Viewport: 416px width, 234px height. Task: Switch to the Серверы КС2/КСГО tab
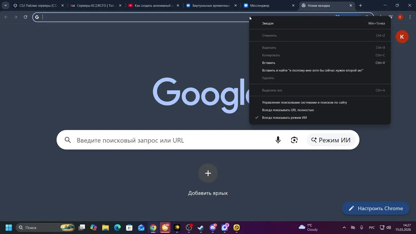[x=96, y=6]
